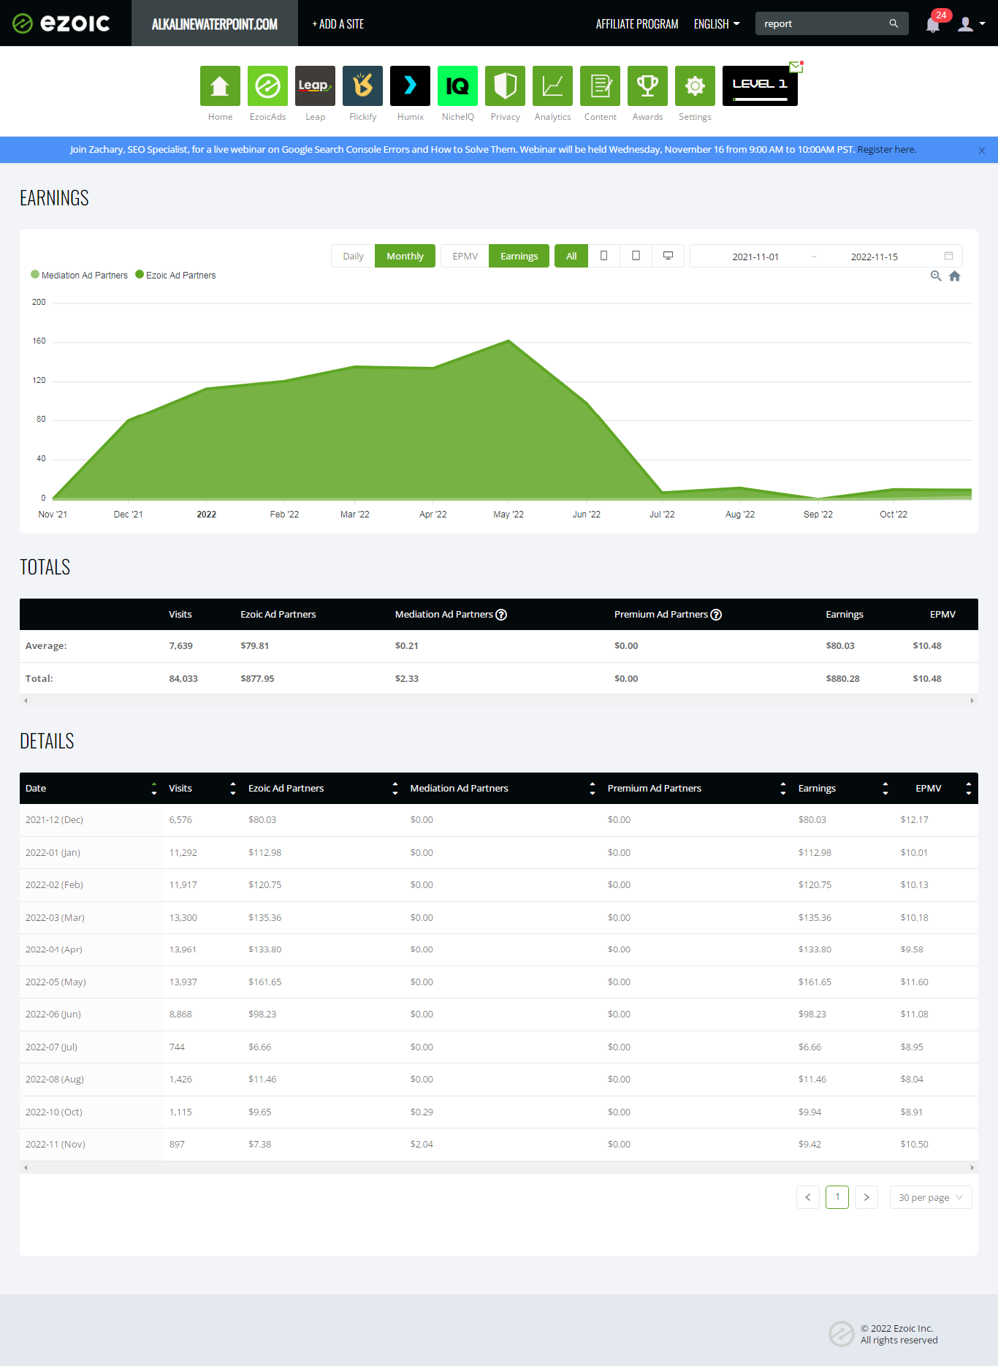Select page 1 in pagination
The width and height of the screenshot is (998, 1369).
click(837, 1197)
